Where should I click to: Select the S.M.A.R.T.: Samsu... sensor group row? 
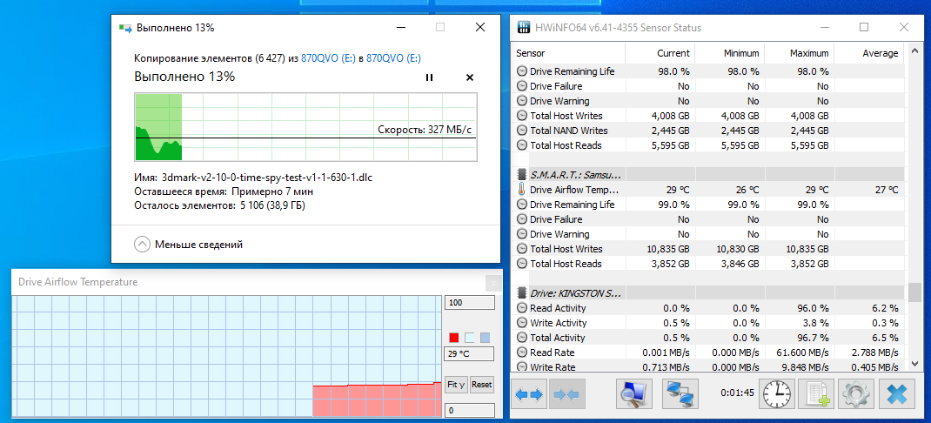(x=707, y=175)
